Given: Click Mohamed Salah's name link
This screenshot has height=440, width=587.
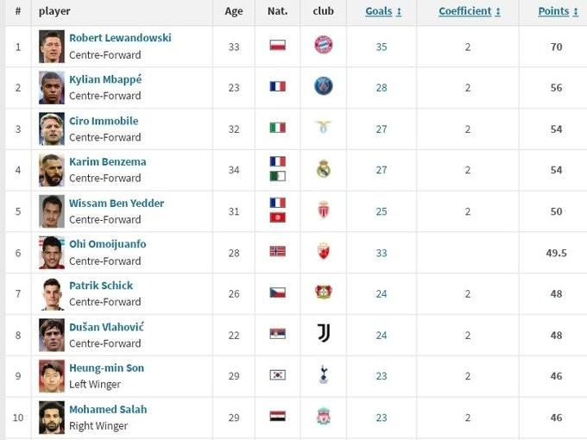Looking at the screenshot, I should (x=108, y=409).
